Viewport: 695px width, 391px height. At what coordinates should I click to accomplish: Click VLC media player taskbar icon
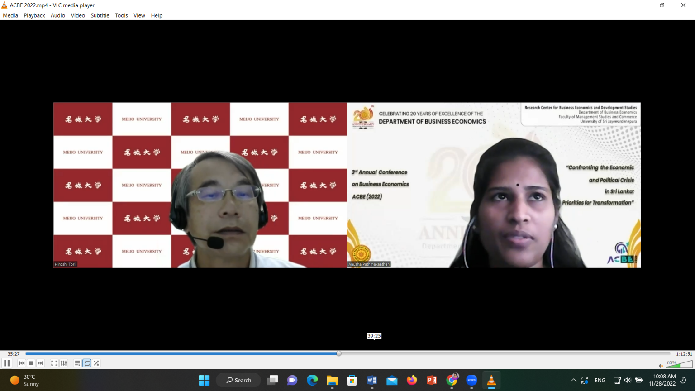coord(491,380)
